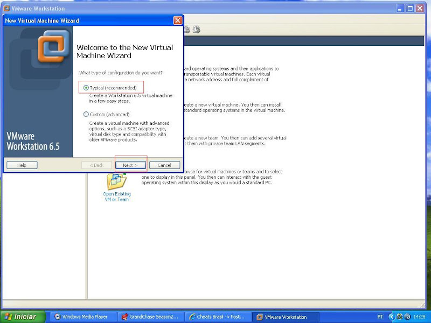This screenshot has height=323, width=431.
Task: Maximize the VMware Workstation window
Action: (x=410, y=9)
